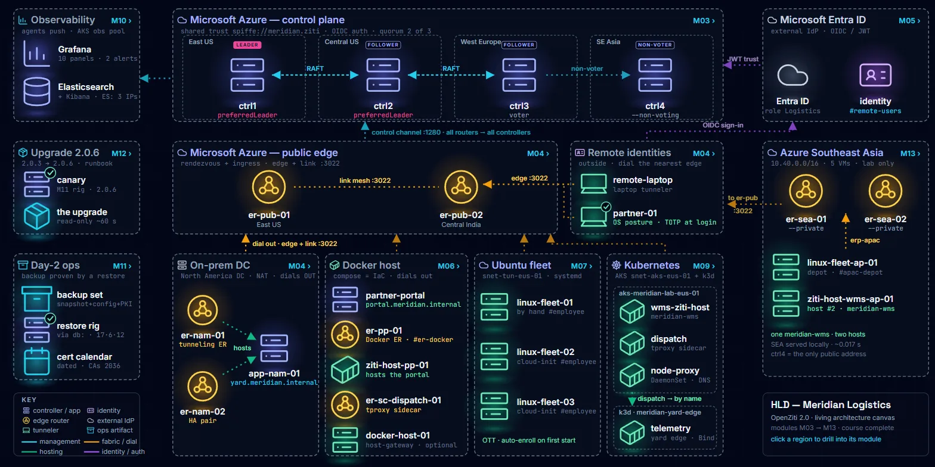Image resolution: width=935 pixels, height=467 pixels.
Task: Open module M11 from Day-2 ops
Action: click(122, 266)
